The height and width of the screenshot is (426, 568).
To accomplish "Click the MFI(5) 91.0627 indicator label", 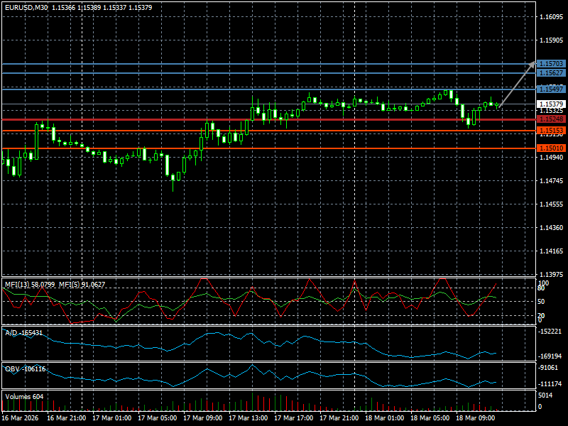I will click(x=82, y=284).
